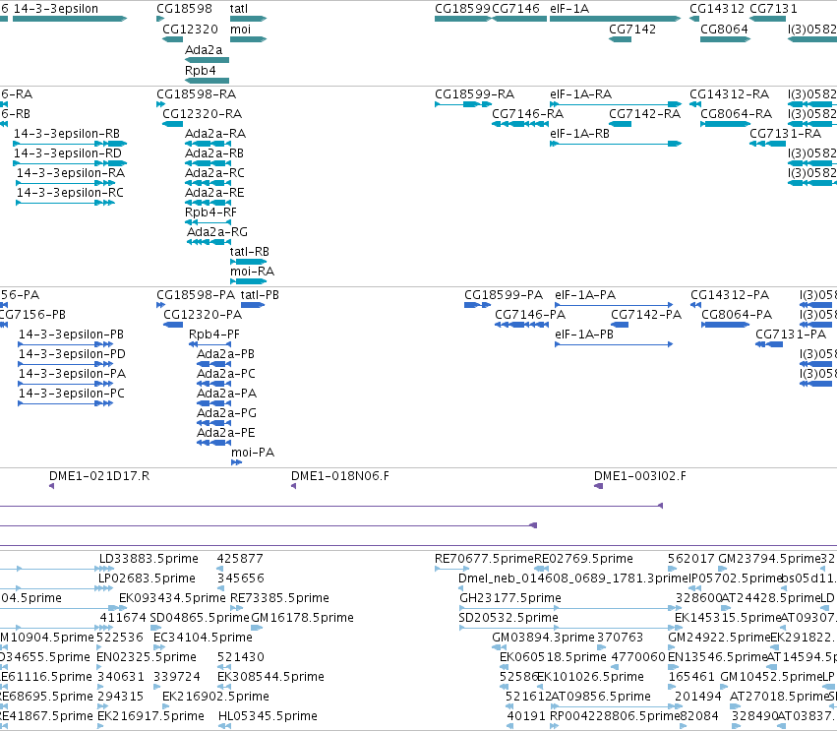Select EST LD33883.5prime

pyautogui.click(x=149, y=559)
